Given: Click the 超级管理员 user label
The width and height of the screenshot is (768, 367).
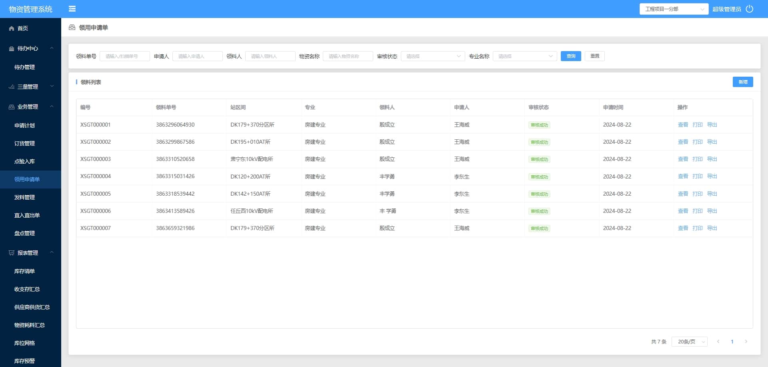Looking at the screenshot, I should click(x=726, y=9).
